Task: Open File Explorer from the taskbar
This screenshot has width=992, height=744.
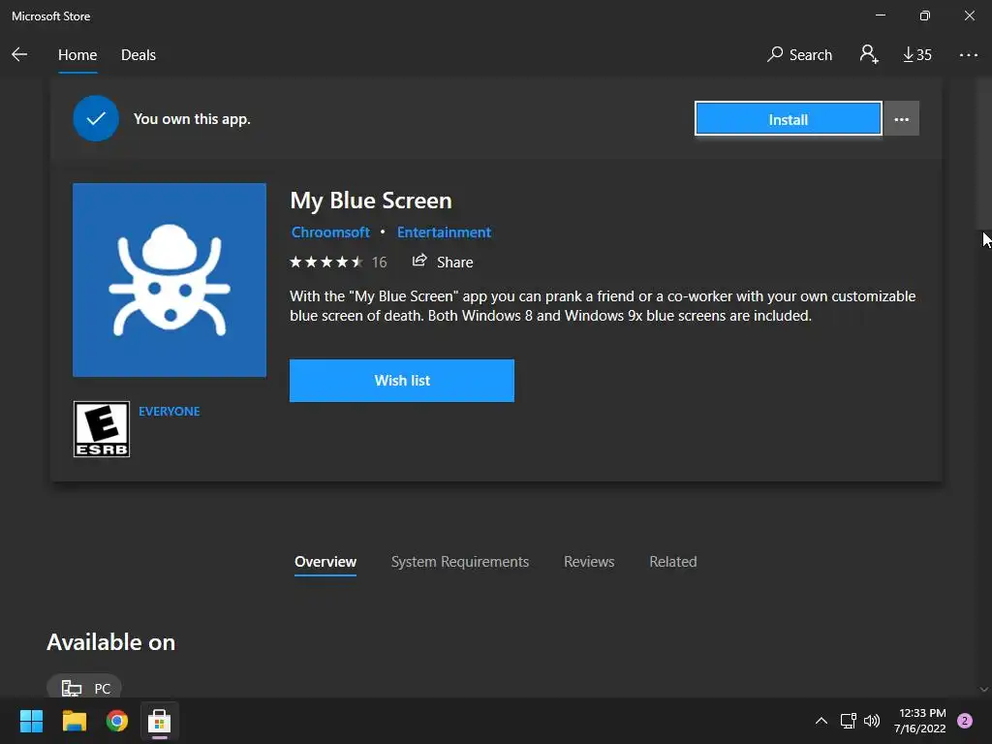Action: pyautogui.click(x=74, y=721)
